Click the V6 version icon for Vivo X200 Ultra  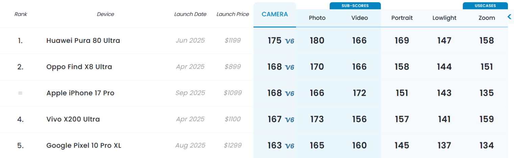(289, 120)
